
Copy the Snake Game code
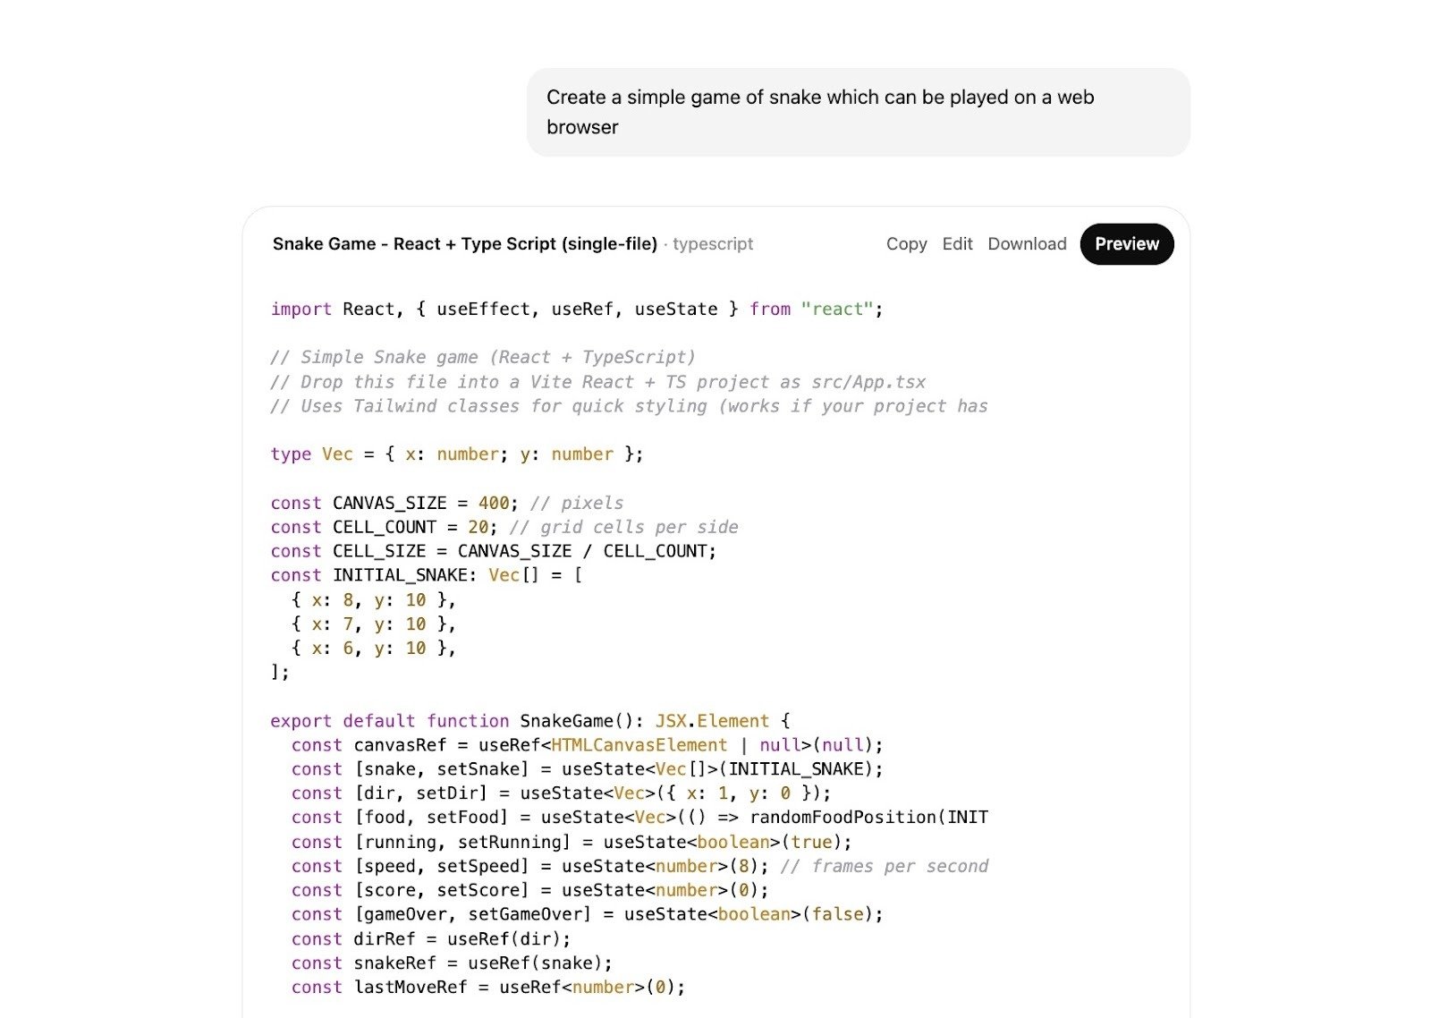coord(906,243)
